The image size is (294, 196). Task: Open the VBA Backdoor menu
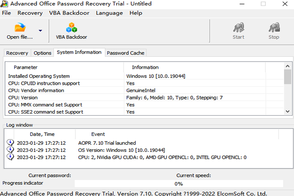69,13
